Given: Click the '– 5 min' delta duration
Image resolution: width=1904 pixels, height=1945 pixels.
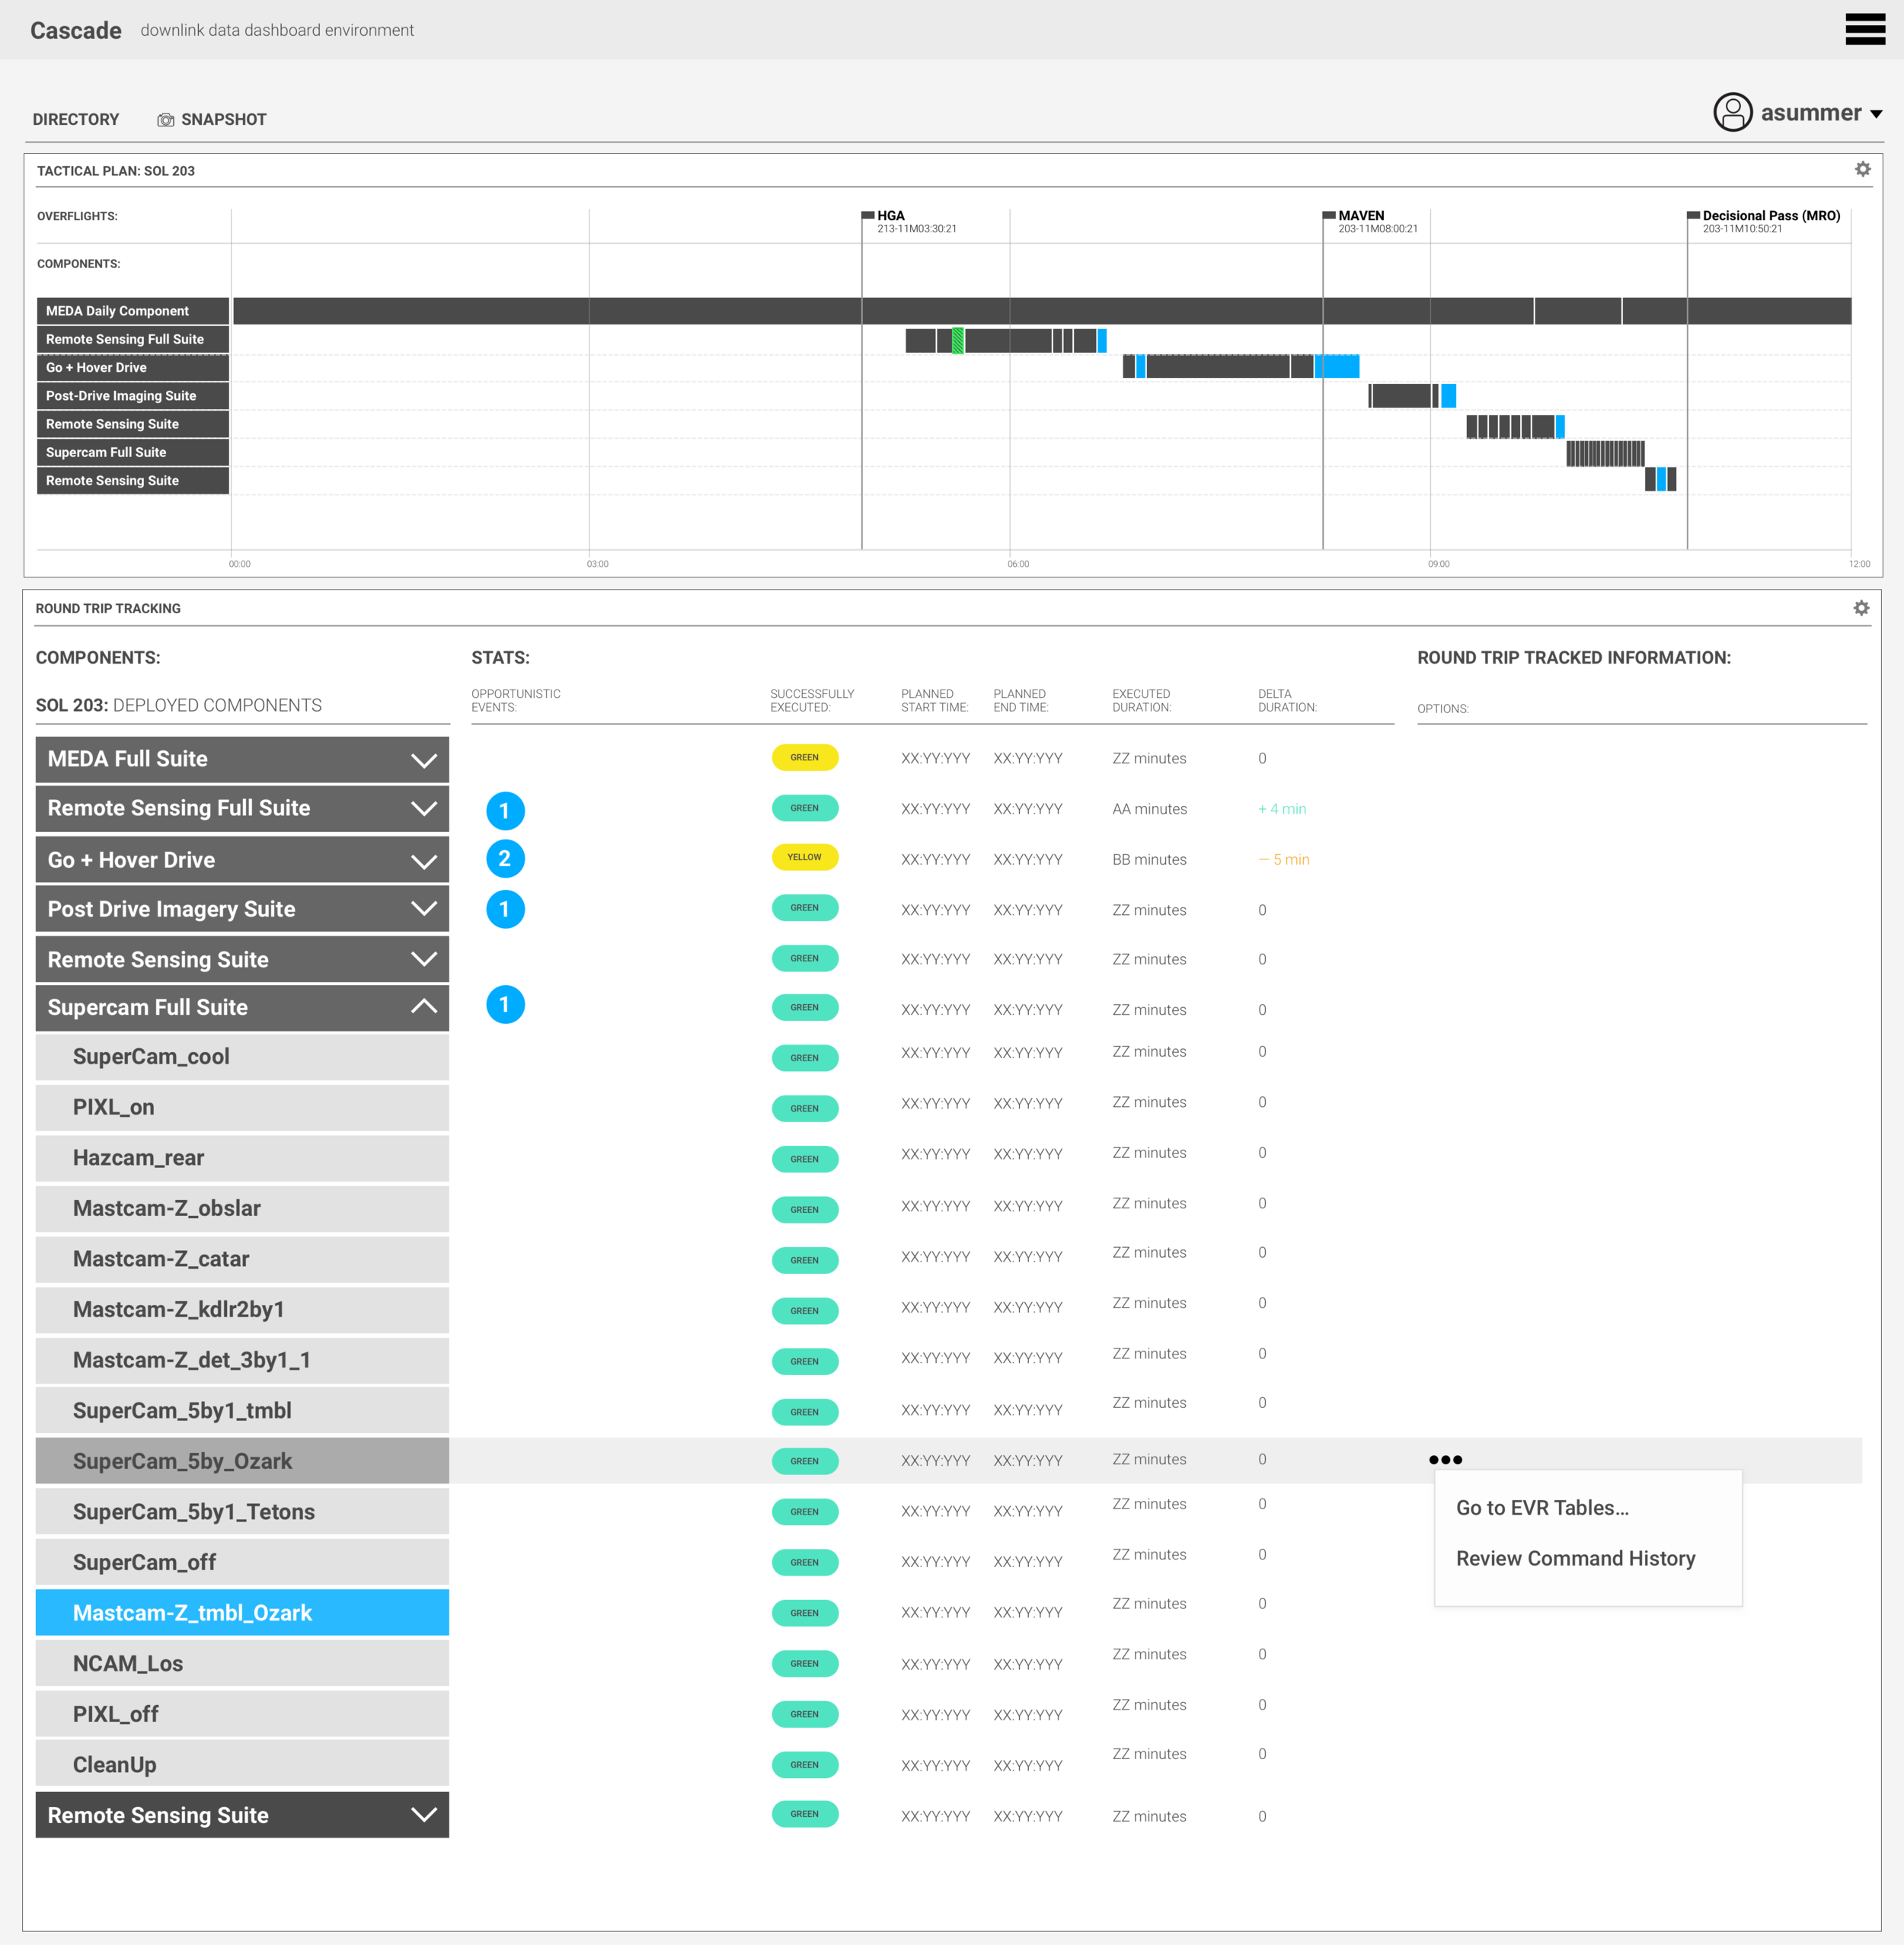Looking at the screenshot, I should (1284, 859).
